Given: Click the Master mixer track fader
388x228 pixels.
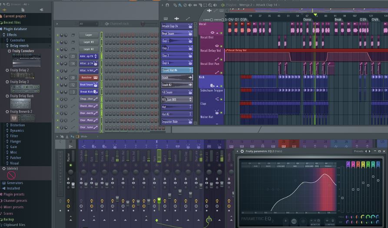Looking at the screenshot, I should click(73, 186).
